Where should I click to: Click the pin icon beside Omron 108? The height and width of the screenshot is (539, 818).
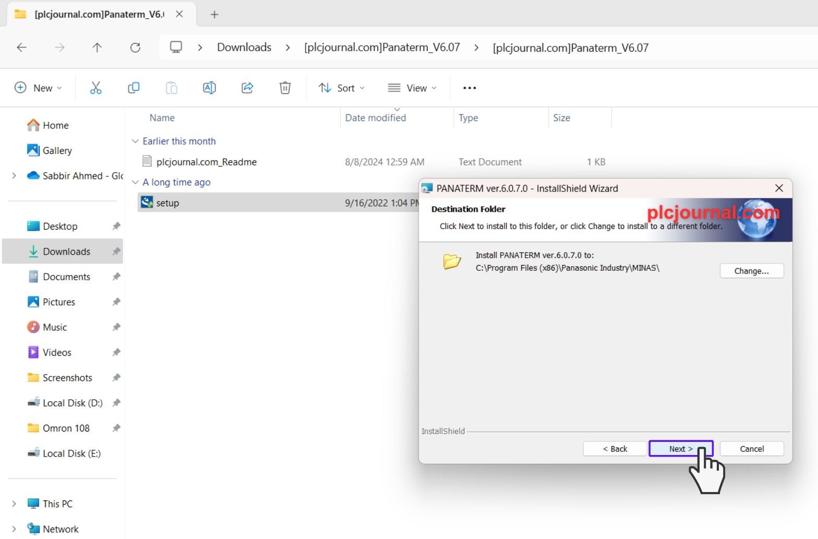[116, 428]
